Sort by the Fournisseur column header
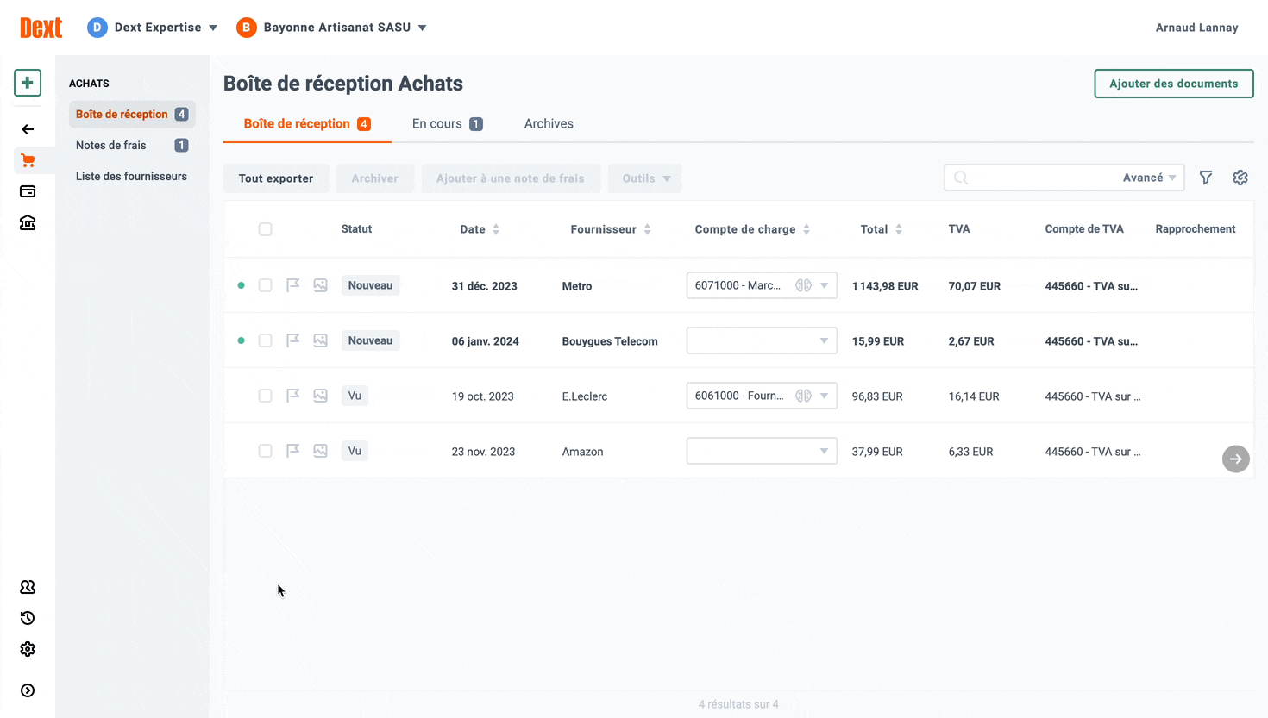The height and width of the screenshot is (718, 1268). pyautogui.click(x=611, y=229)
